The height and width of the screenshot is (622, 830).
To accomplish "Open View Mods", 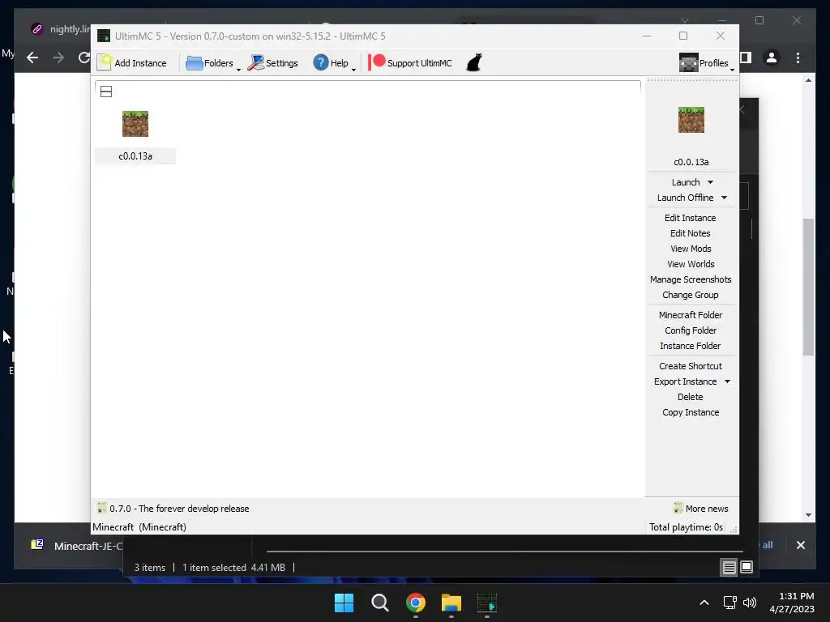I will tap(691, 249).
